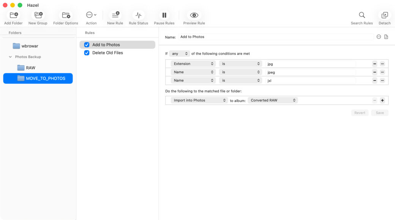Edit the jxl value field

click(311, 81)
